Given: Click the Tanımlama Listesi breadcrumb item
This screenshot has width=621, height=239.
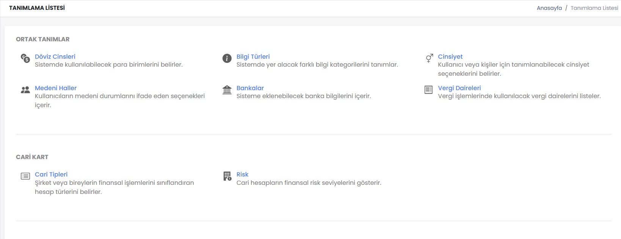Looking at the screenshot, I should [x=594, y=8].
